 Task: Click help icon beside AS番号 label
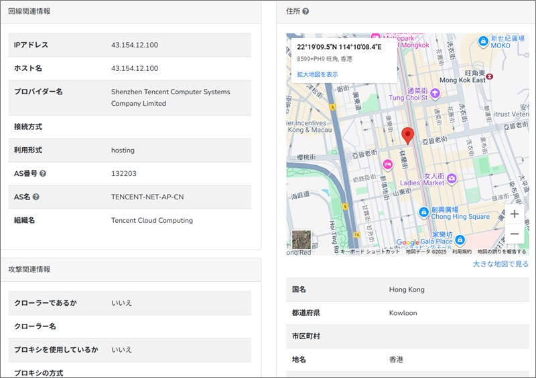pos(43,173)
